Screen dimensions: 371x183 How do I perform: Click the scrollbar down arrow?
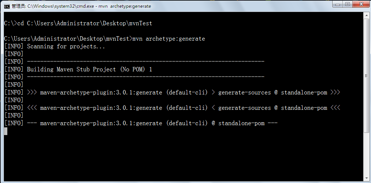tap(367, 178)
